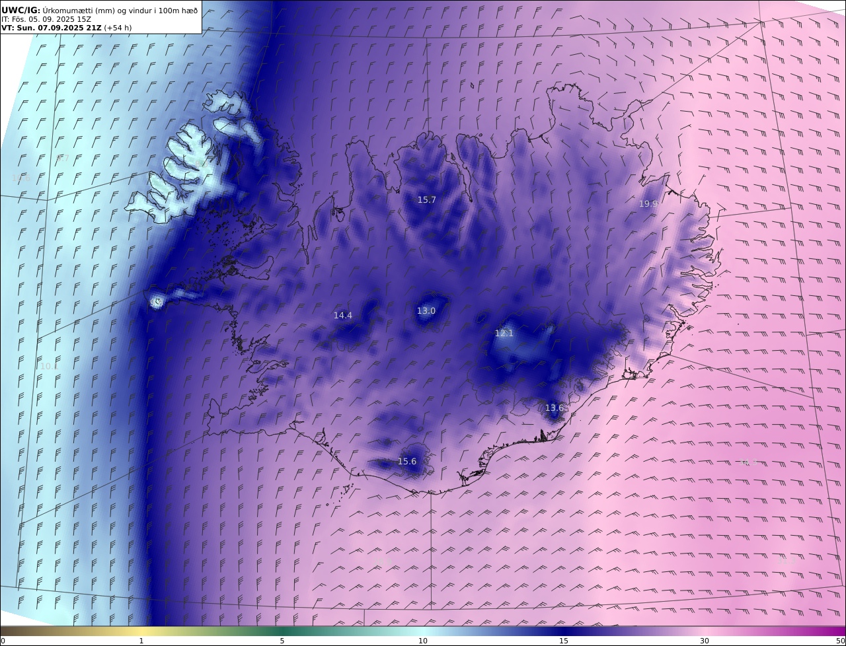Click the color bar tick labeled 0
Viewport: 846px width, 646px height.
pos(3,641)
